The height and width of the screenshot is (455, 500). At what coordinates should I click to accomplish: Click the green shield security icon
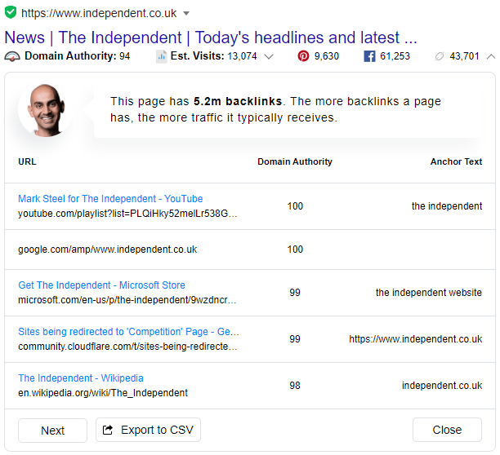pyautogui.click(x=11, y=12)
